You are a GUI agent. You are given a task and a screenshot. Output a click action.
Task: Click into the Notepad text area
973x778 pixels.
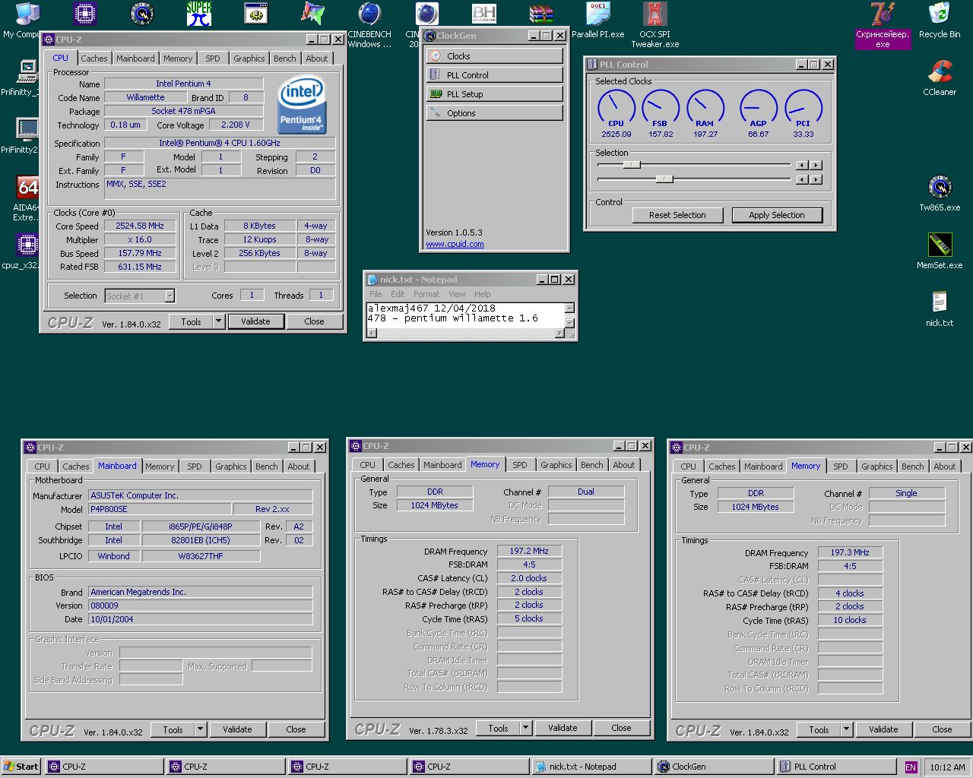[466, 314]
